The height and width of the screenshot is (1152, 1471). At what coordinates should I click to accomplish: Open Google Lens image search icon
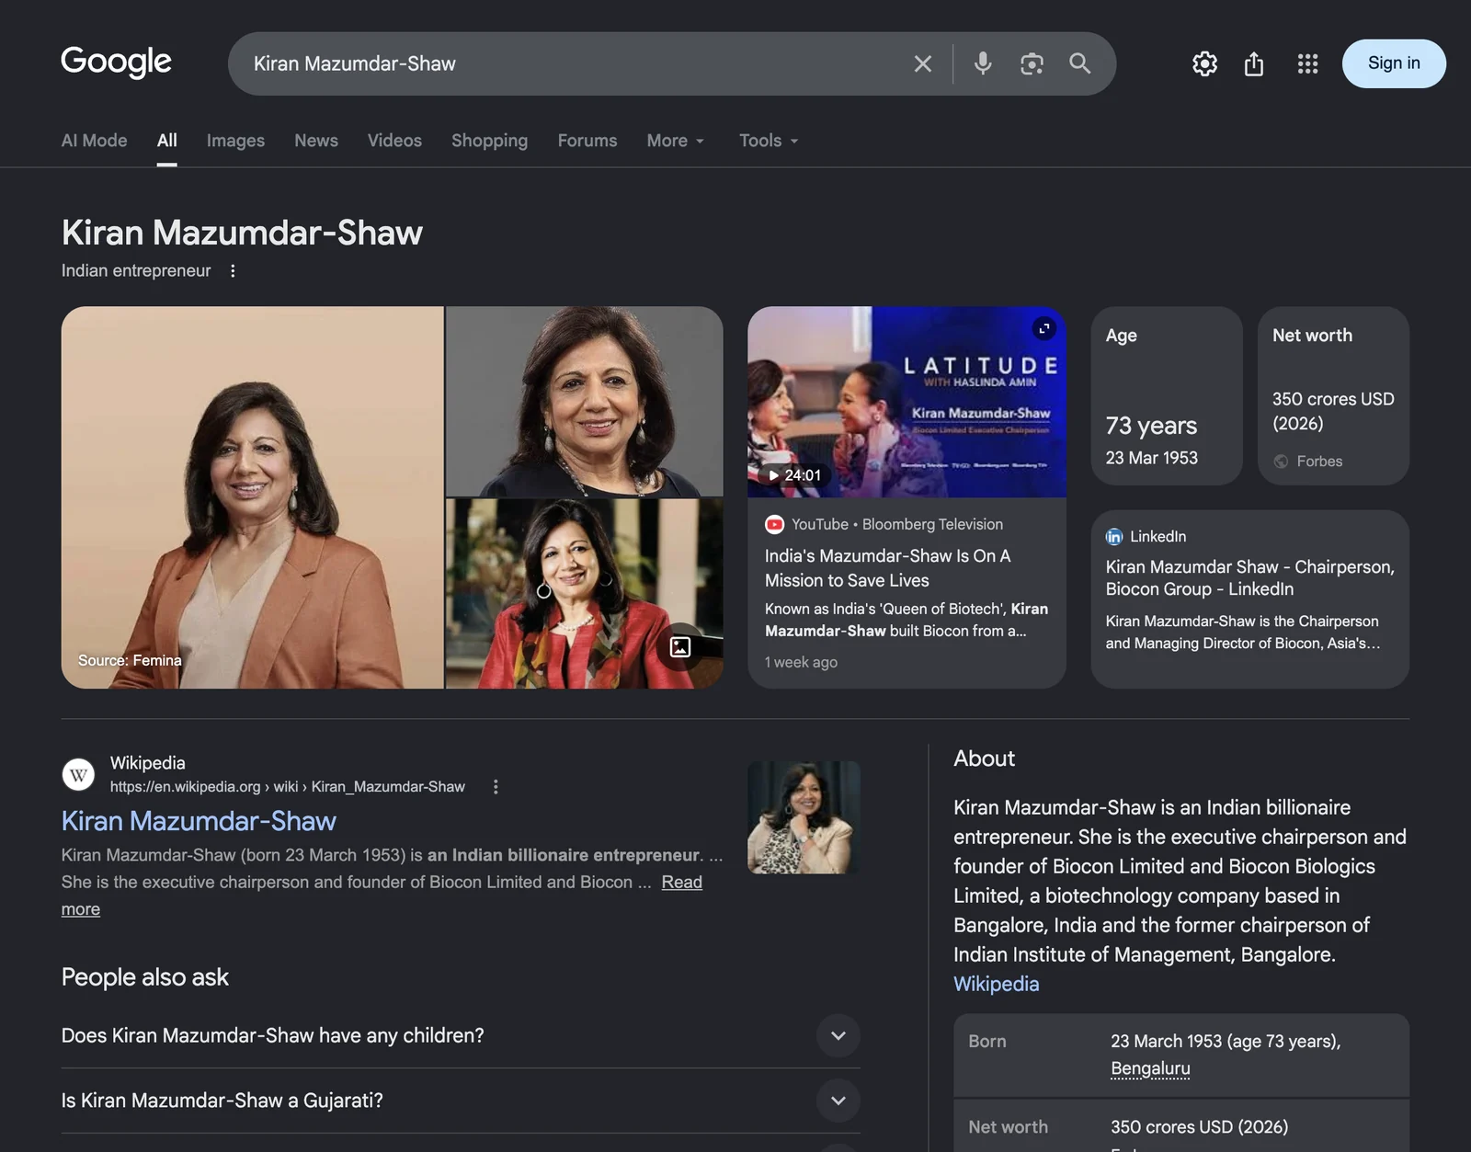[x=1032, y=63]
